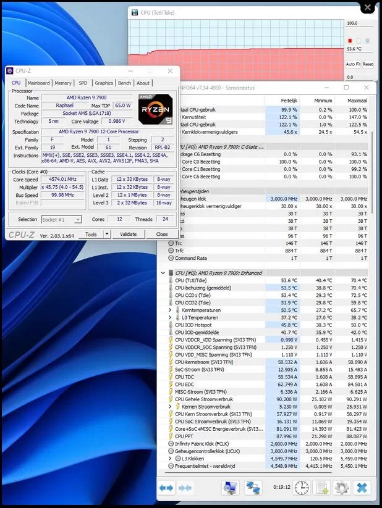Click the Tools button in CPU-Z
Viewport: 382px width, 508px height.
[x=91, y=234]
